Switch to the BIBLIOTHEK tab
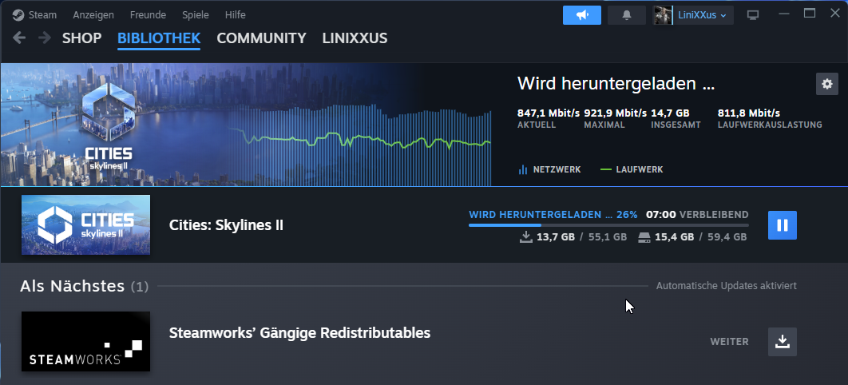The width and height of the screenshot is (848, 385). click(x=159, y=38)
